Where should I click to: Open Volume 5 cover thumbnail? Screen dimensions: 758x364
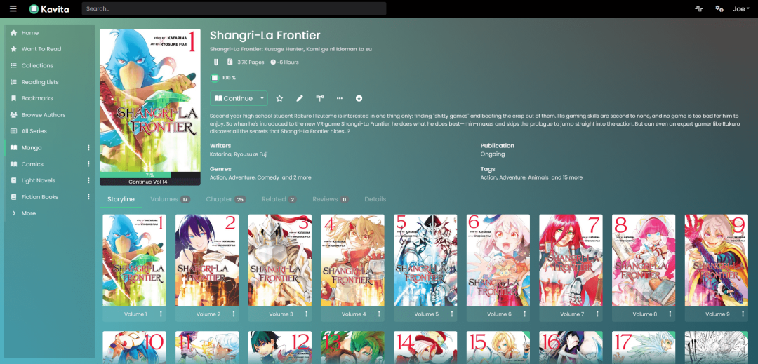425,261
